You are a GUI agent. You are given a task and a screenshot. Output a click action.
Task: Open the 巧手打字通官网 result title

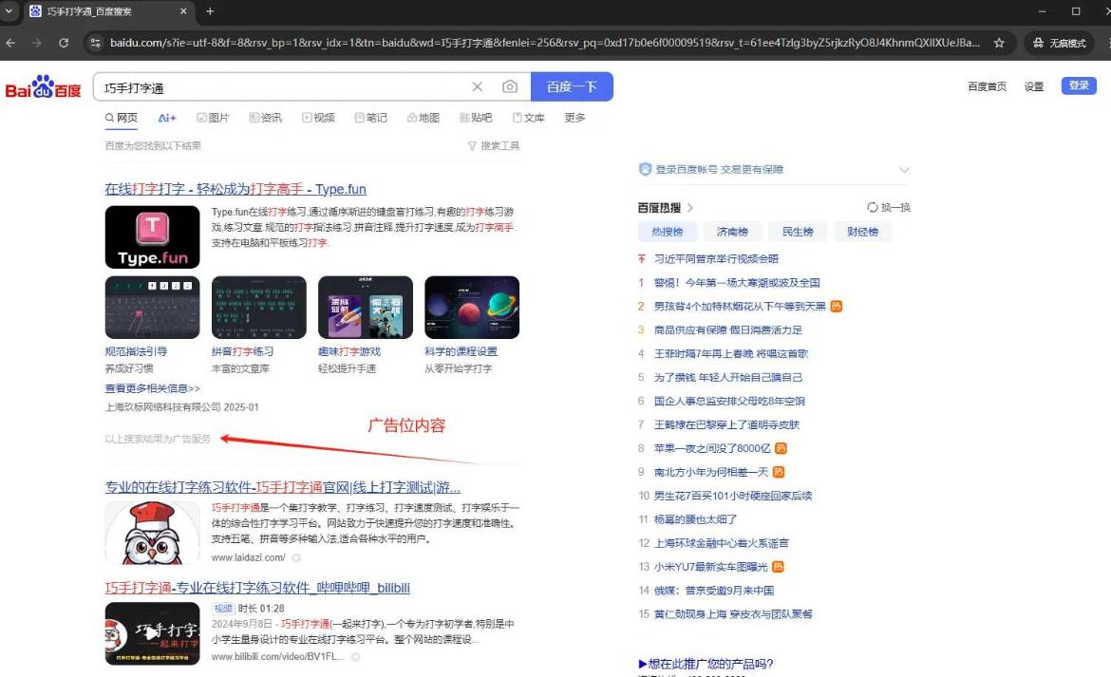click(x=283, y=487)
